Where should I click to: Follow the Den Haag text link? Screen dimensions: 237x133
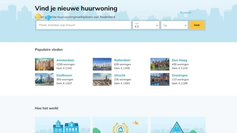[x=180, y=60]
